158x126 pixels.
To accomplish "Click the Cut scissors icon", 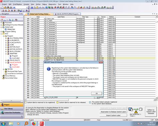I will (32, 8).
